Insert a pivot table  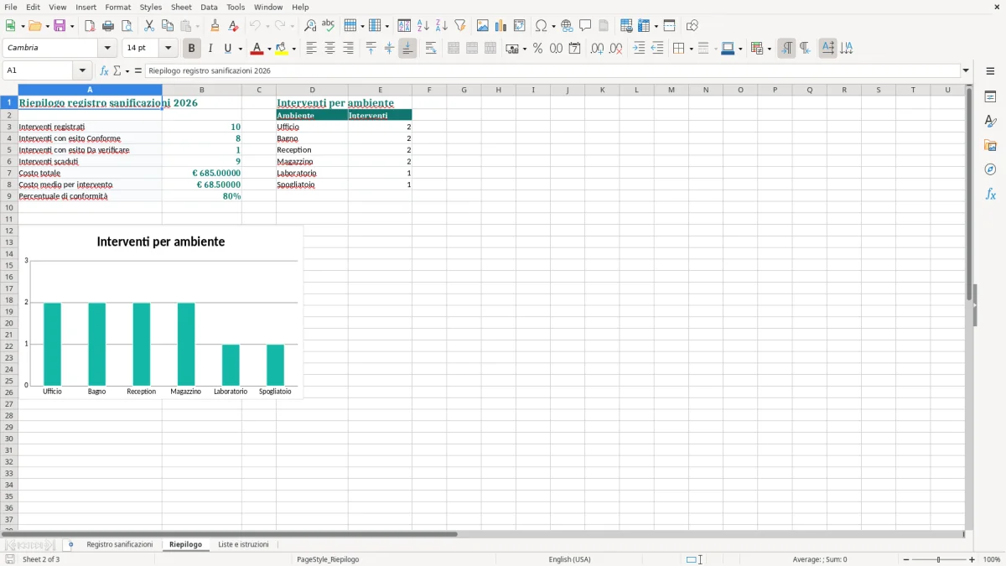pos(520,26)
